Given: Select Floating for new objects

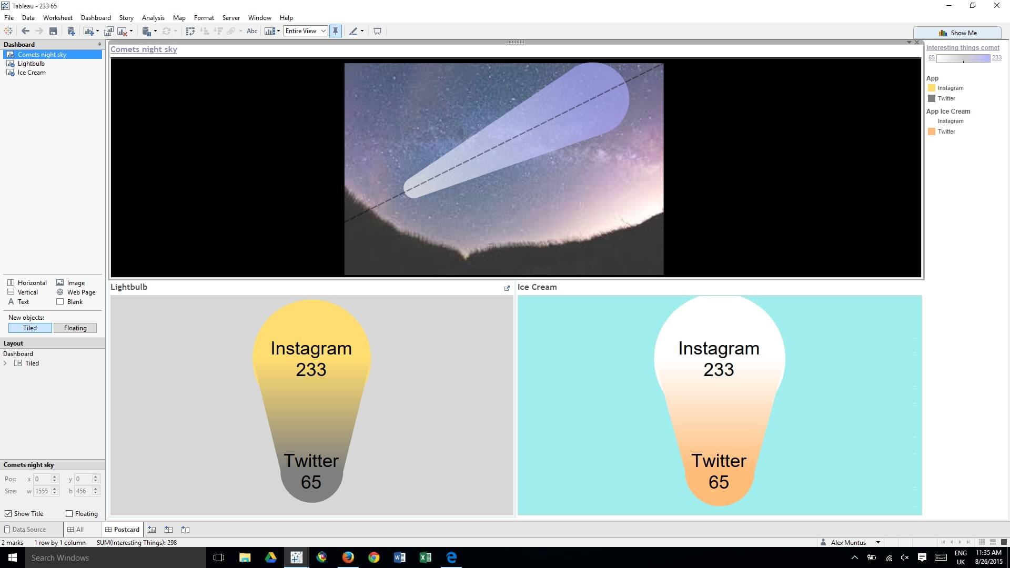Looking at the screenshot, I should click(75, 328).
